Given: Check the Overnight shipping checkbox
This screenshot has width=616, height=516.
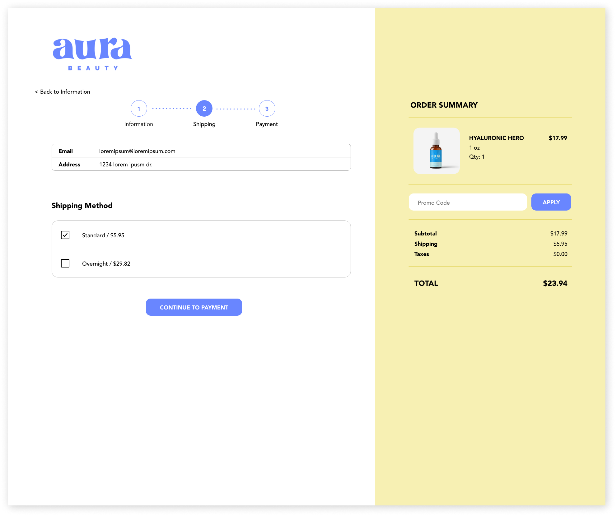Looking at the screenshot, I should point(65,263).
